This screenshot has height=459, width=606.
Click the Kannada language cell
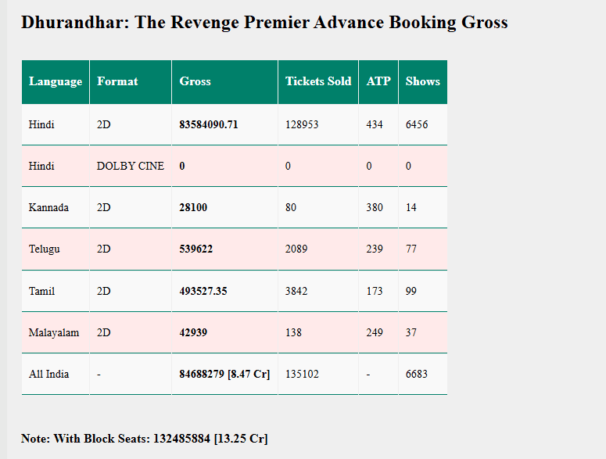tap(48, 207)
